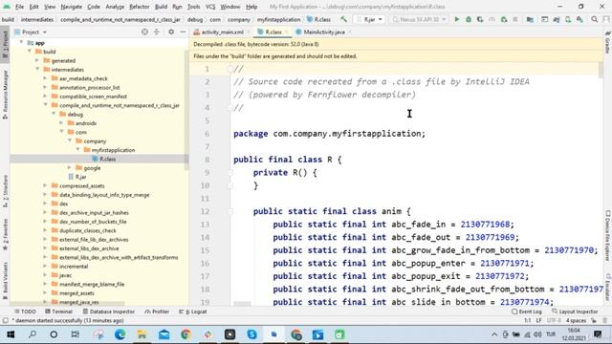Open the Refactor menu
The height and width of the screenshot is (344, 612).
click(140, 7)
